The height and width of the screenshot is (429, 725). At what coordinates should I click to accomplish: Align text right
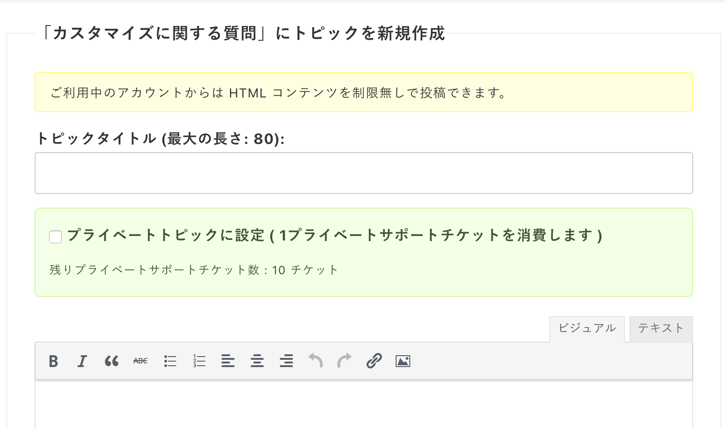(286, 361)
